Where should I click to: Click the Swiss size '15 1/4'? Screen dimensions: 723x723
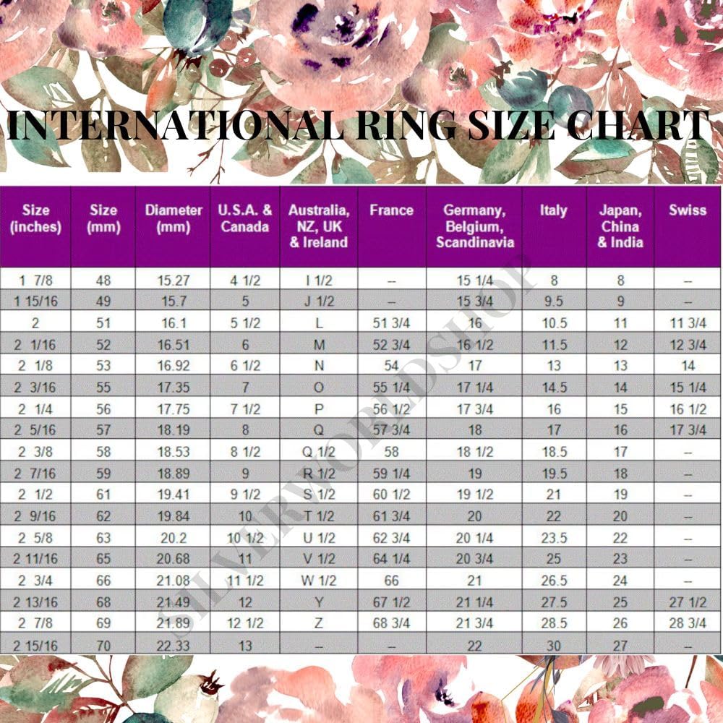point(688,388)
